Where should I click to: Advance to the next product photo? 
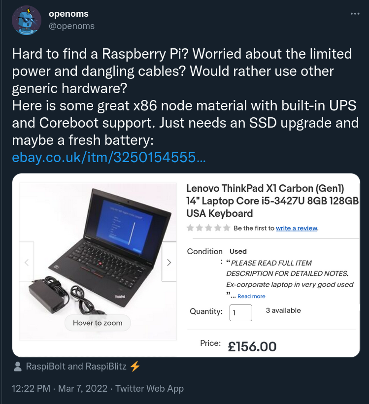pyautogui.click(x=169, y=262)
